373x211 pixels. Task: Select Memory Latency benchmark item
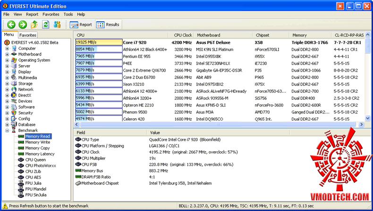pyautogui.click(x=40, y=154)
